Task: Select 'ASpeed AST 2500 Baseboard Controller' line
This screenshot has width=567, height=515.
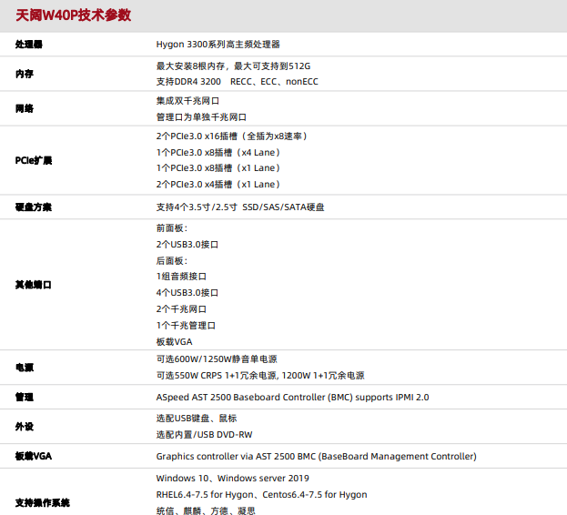Action: point(292,398)
